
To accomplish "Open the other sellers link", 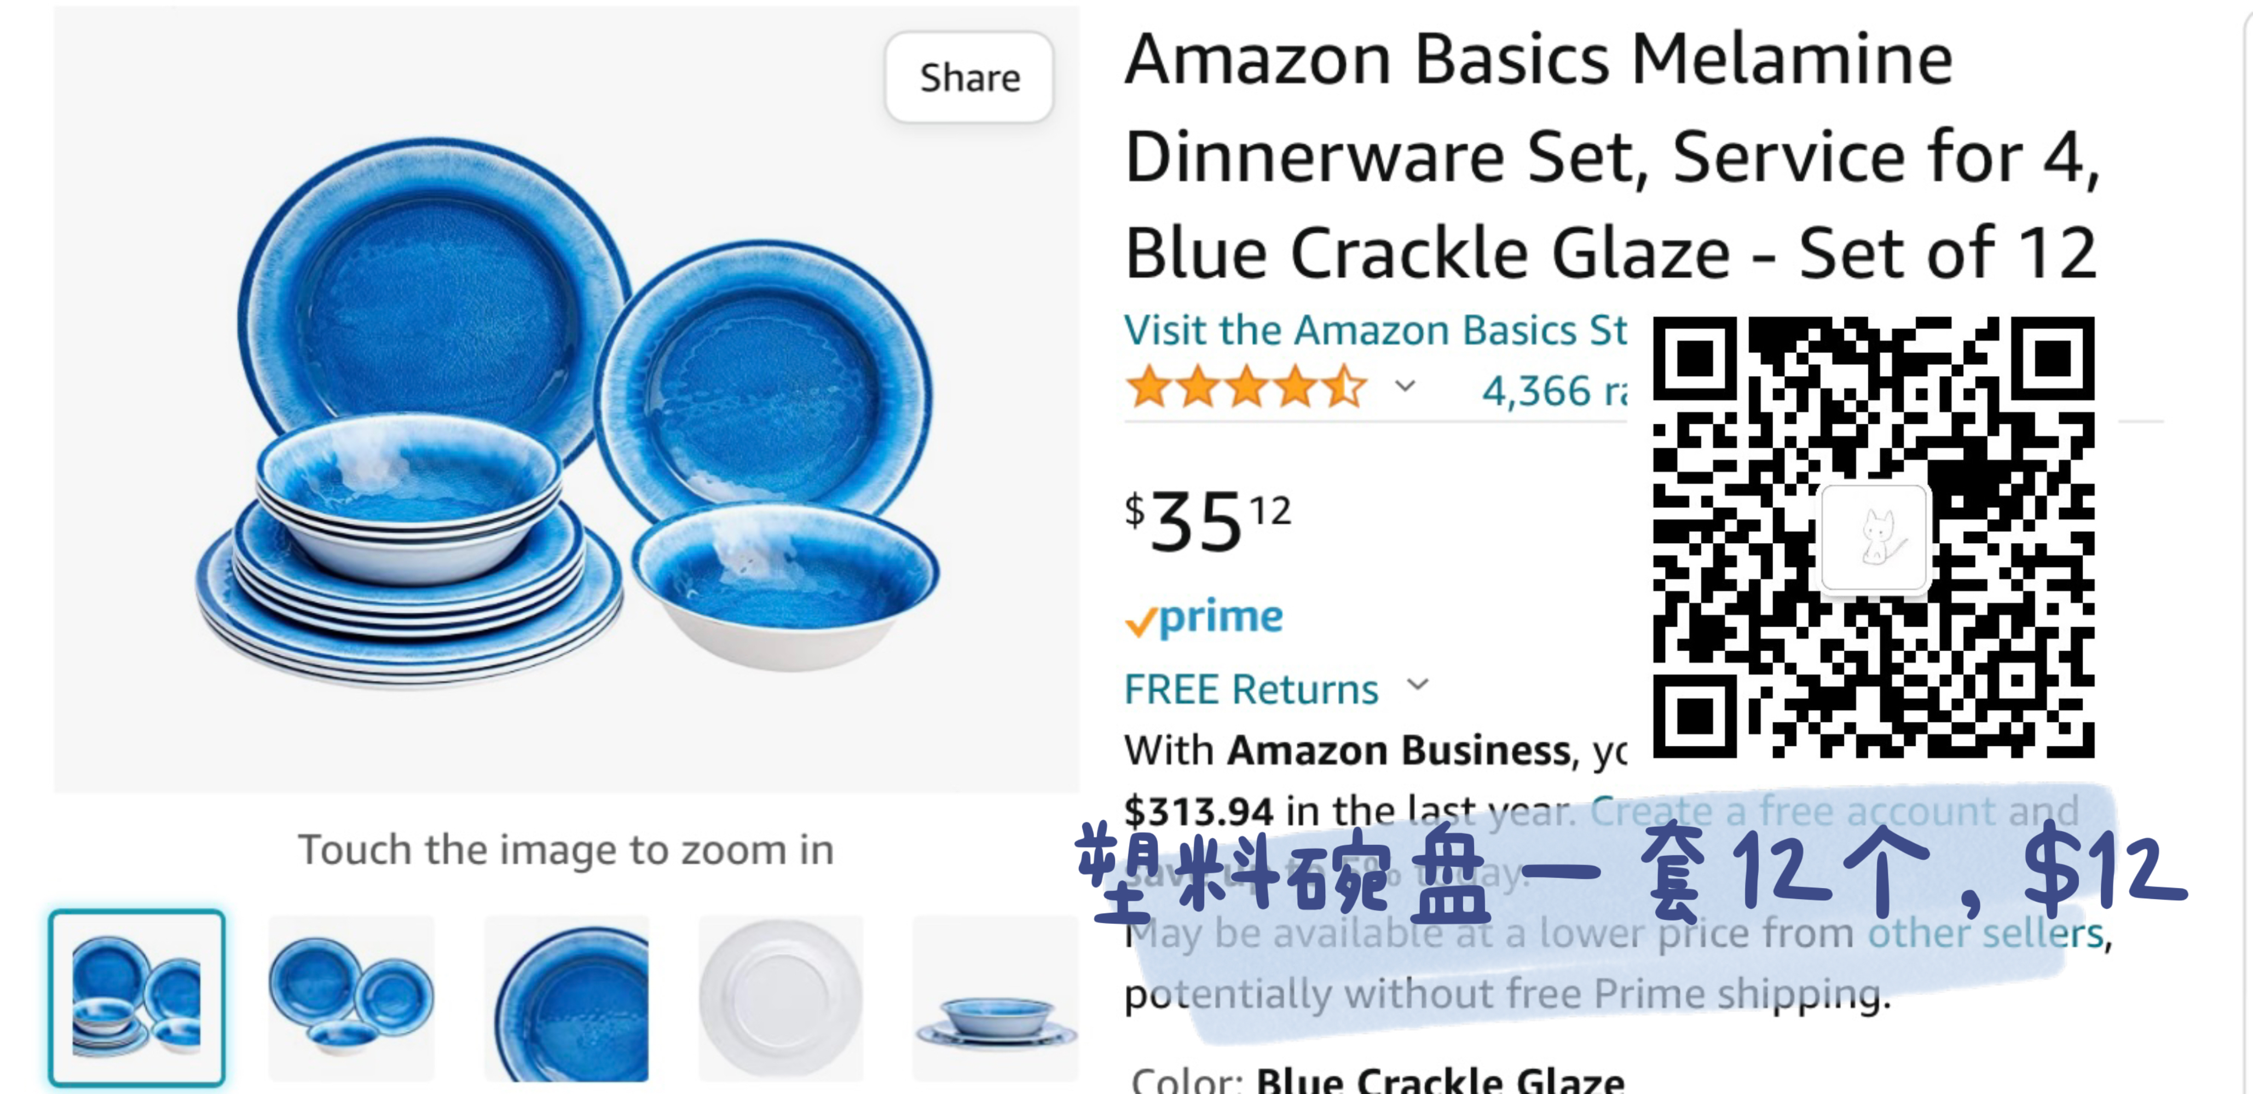I will coord(1985,933).
